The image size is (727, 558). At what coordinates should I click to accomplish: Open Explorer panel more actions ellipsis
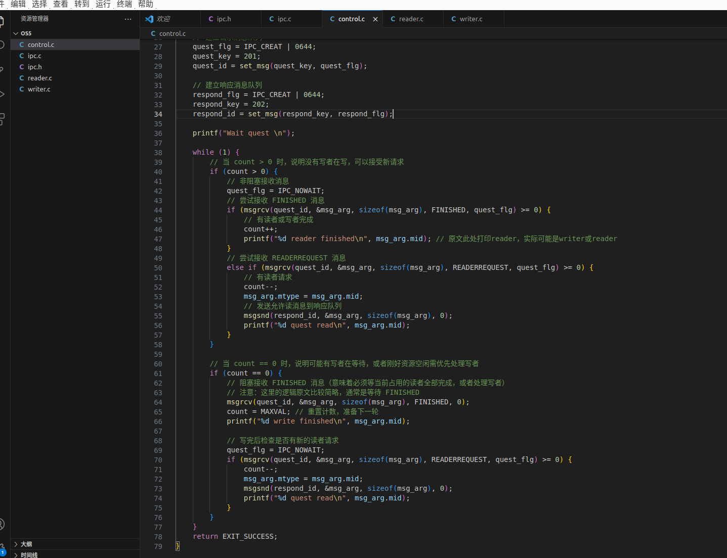(128, 19)
